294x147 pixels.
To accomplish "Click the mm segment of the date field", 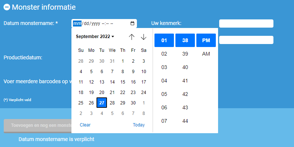I will click(77, 24).
